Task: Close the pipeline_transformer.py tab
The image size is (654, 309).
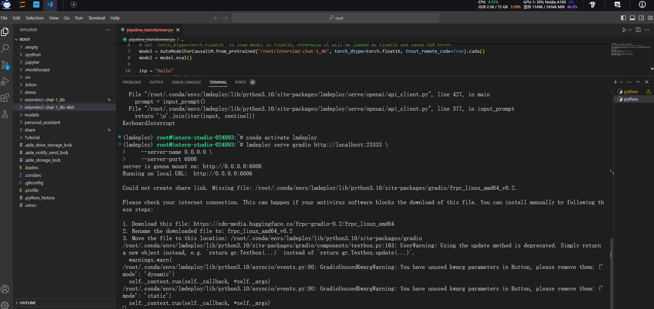Action: (178, 30)
